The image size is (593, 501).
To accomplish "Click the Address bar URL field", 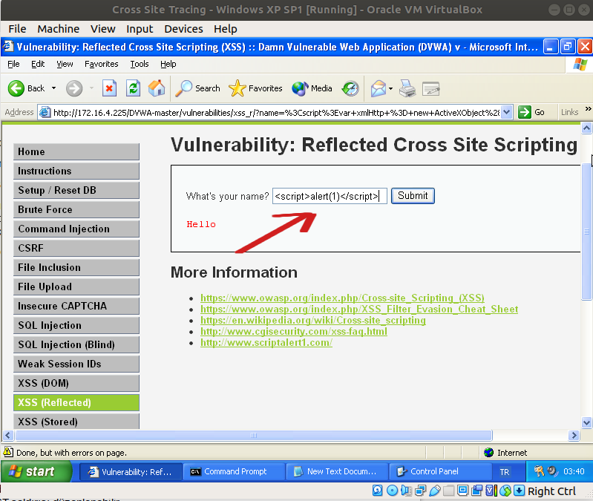I will pyautogui.click(x=276, y=112).
